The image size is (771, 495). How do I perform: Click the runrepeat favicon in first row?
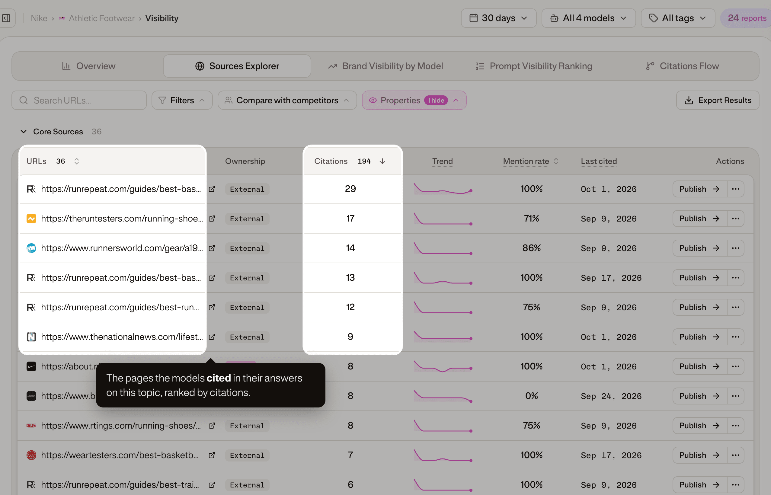[x=31, y=189]
